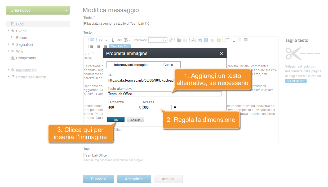328x187 pixels.
Task: Click the URL input field
Action: click(x=141, y=80)
